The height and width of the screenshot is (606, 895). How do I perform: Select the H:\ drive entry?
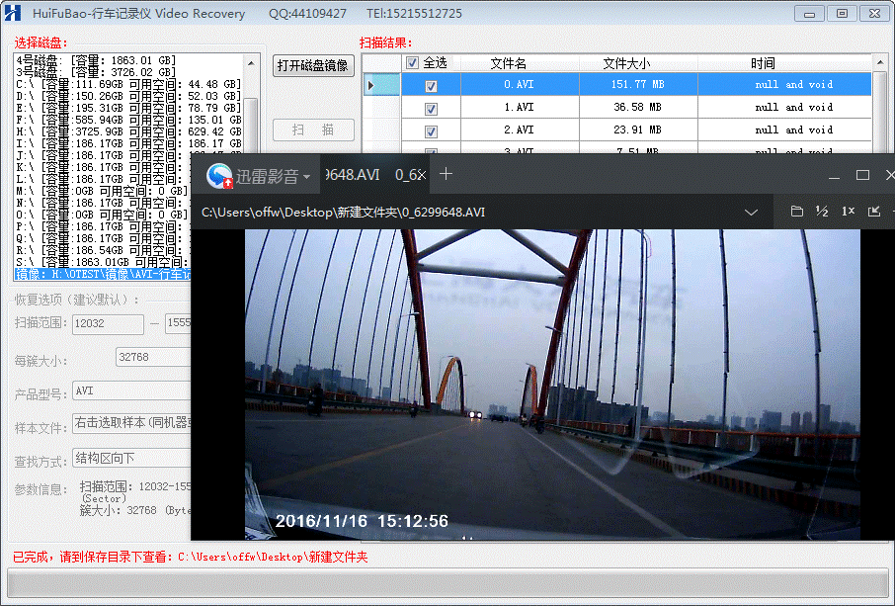pos(128,131)
